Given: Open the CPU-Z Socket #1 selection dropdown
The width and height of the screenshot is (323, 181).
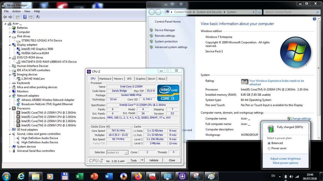Looking at the screenshot, I should click(x=126, y=152).
